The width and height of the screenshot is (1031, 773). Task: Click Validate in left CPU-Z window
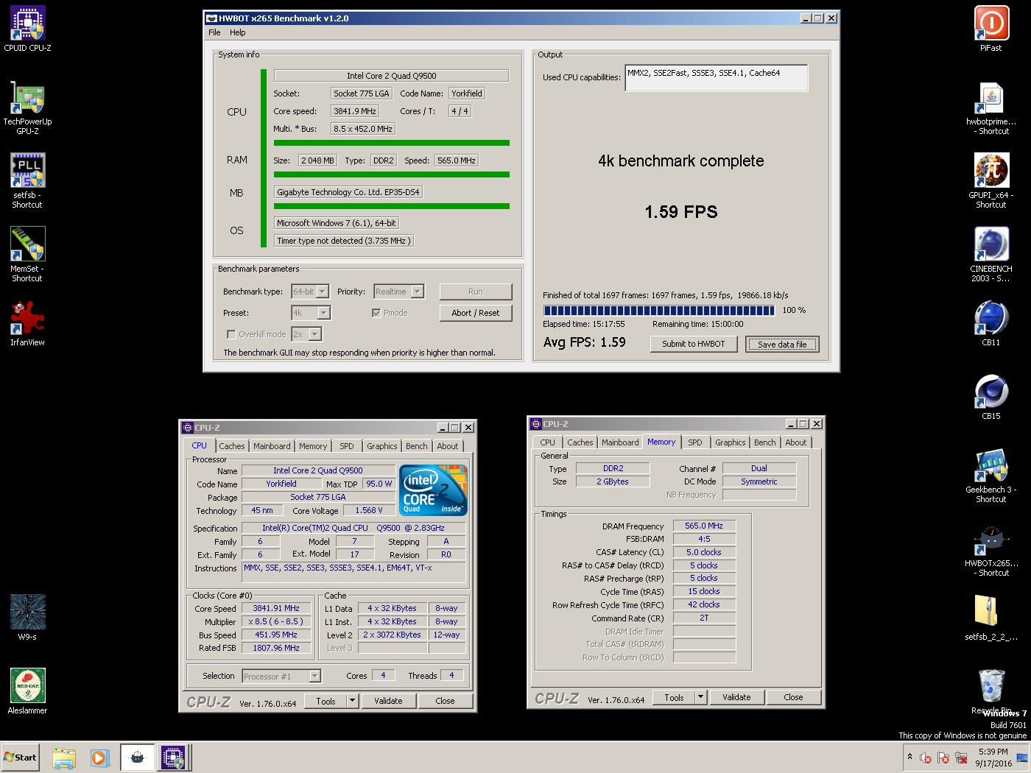[388, 701]
